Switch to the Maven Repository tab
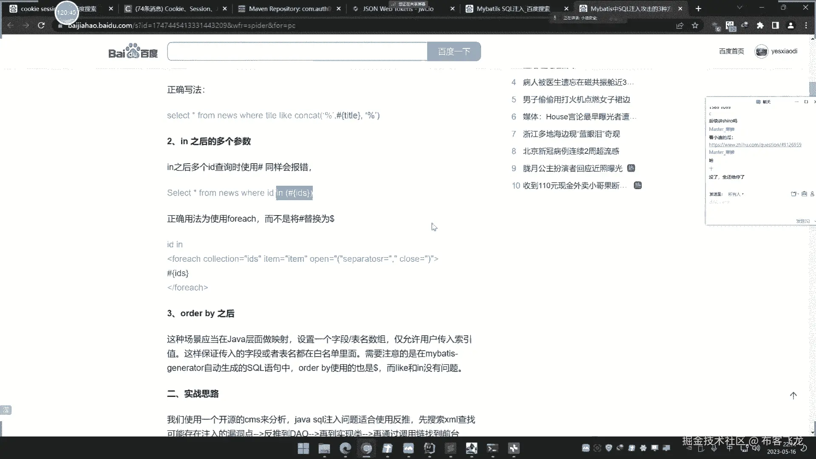Screen dimensions: 816x459 [289, 8]
